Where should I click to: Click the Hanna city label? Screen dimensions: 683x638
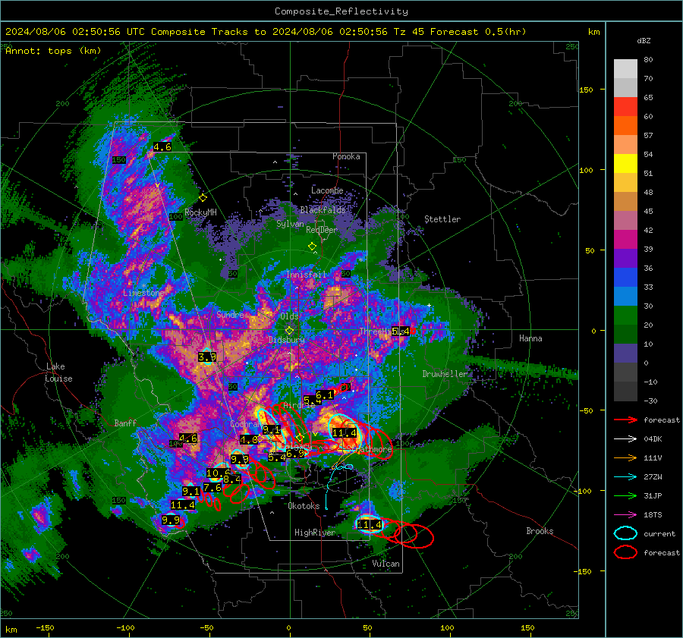[x=530, y=338]
